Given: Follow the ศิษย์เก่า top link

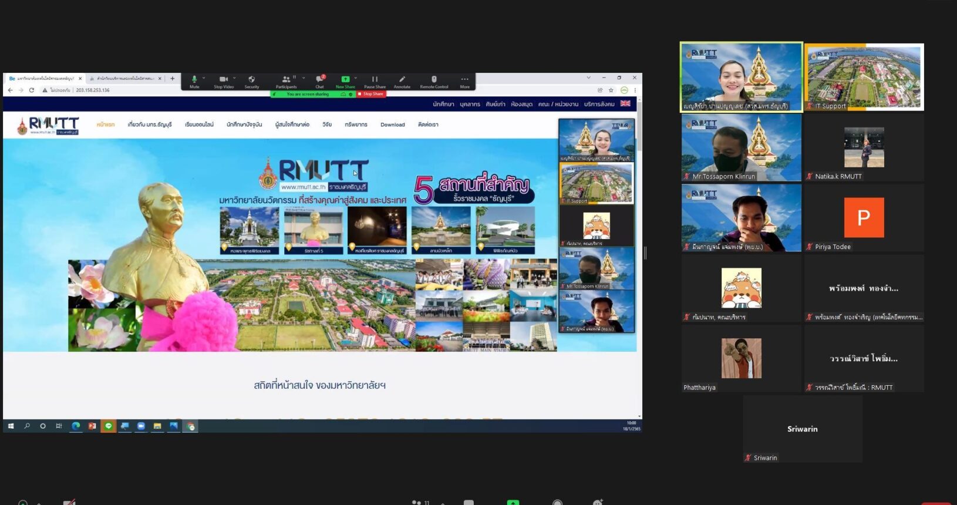Looking at the screenshot, I should point(496,104).
